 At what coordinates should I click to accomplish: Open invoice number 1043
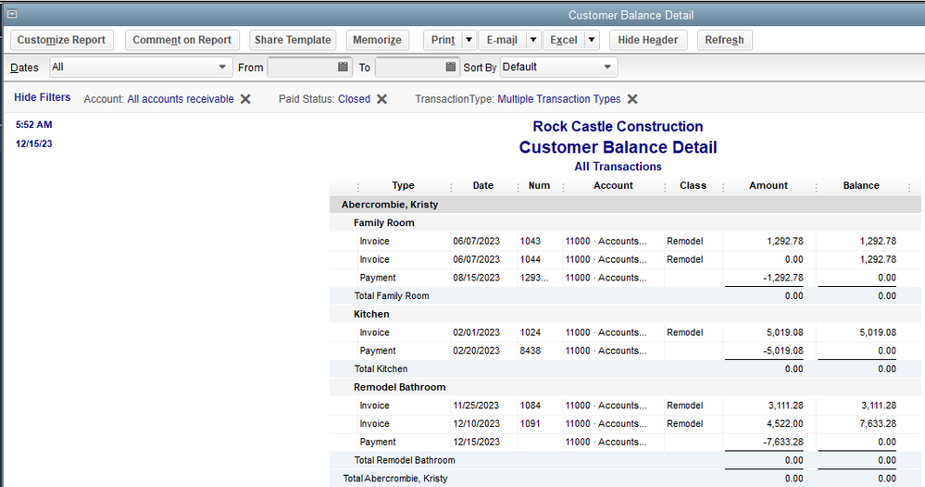click(x=625, y=241)
